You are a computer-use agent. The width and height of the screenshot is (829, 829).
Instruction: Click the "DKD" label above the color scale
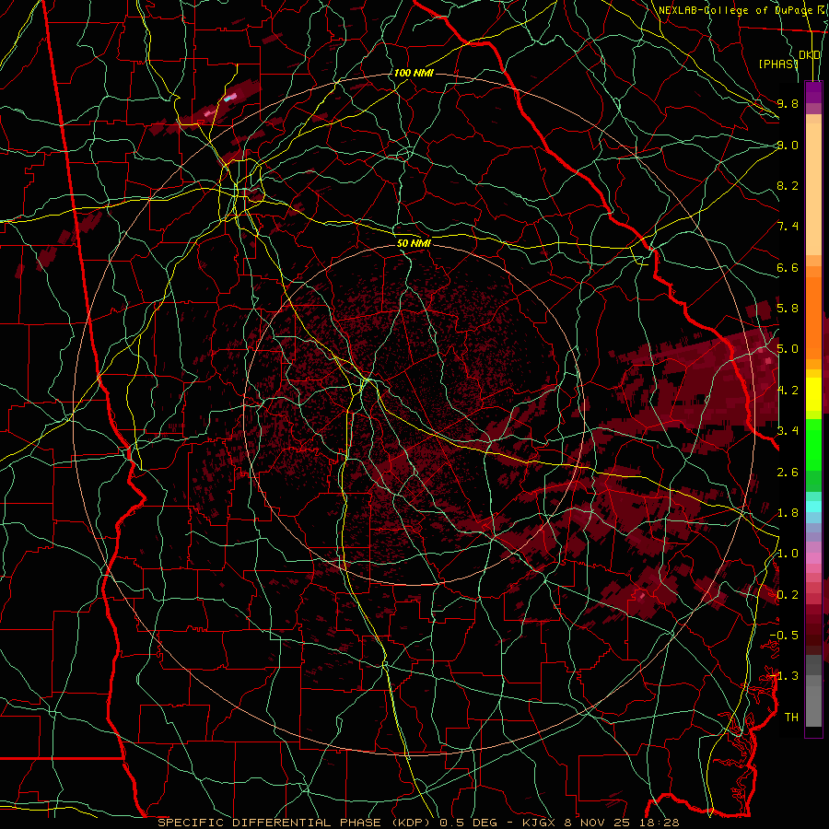(x=810, y=55)
